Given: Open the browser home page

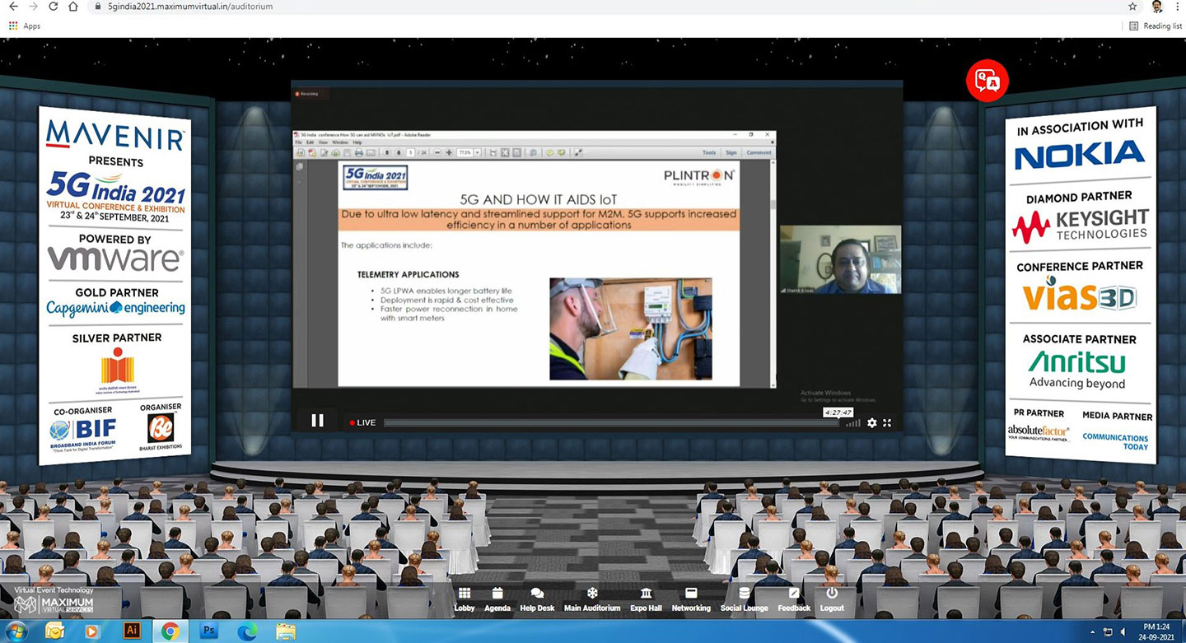Looking at the screenshot, I should (x=73, y=7).
